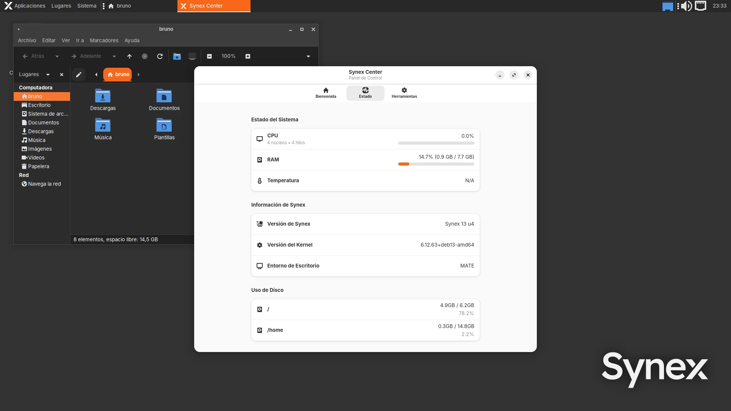Open the Marcadores menu

click(104, 40)
